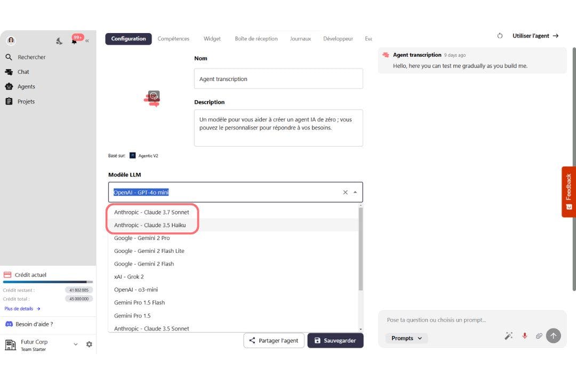Click Plus de détails link
576x384 pixels.
coord(22,309)
